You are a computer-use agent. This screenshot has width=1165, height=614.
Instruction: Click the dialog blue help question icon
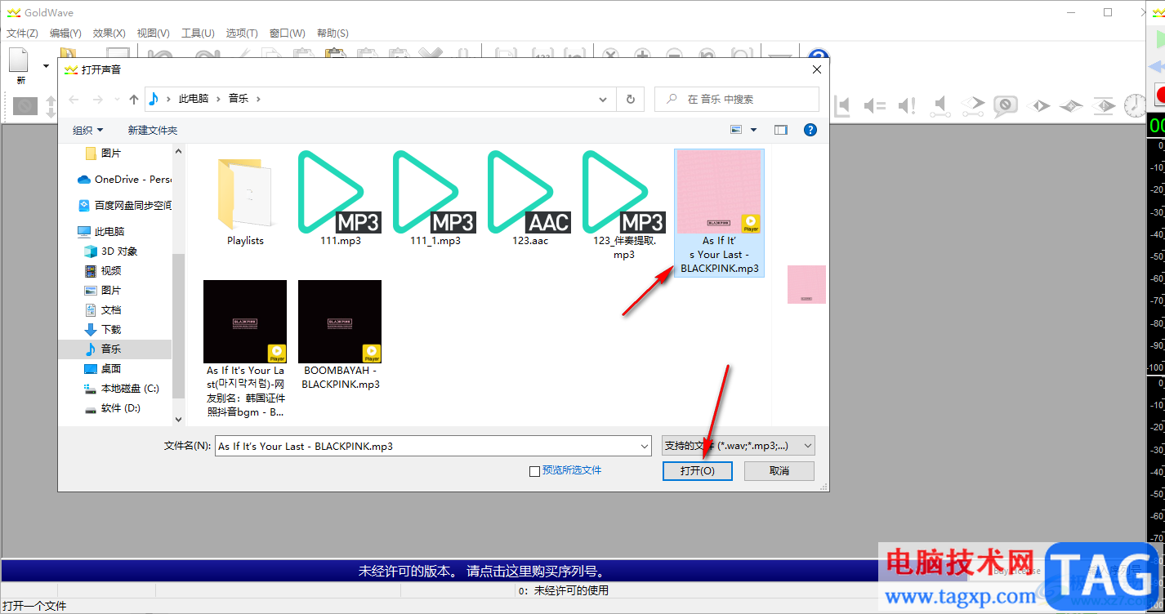(x=810, y=130)
